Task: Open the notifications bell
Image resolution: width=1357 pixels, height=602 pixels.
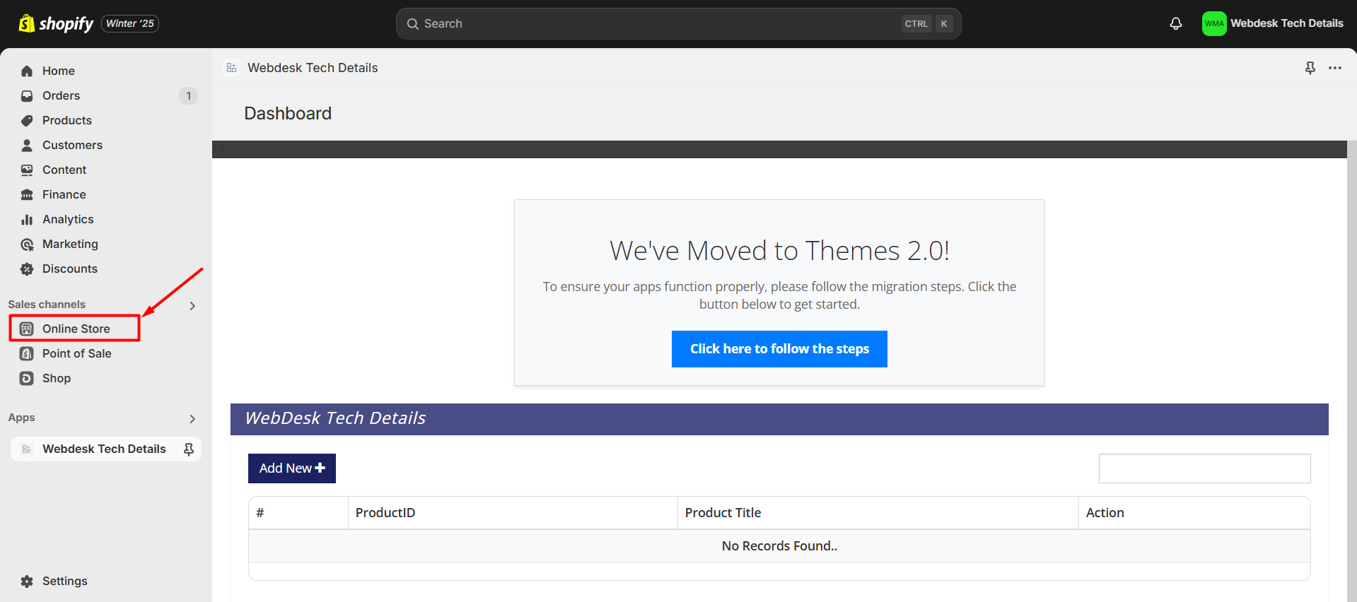Action: [1175, 23]
